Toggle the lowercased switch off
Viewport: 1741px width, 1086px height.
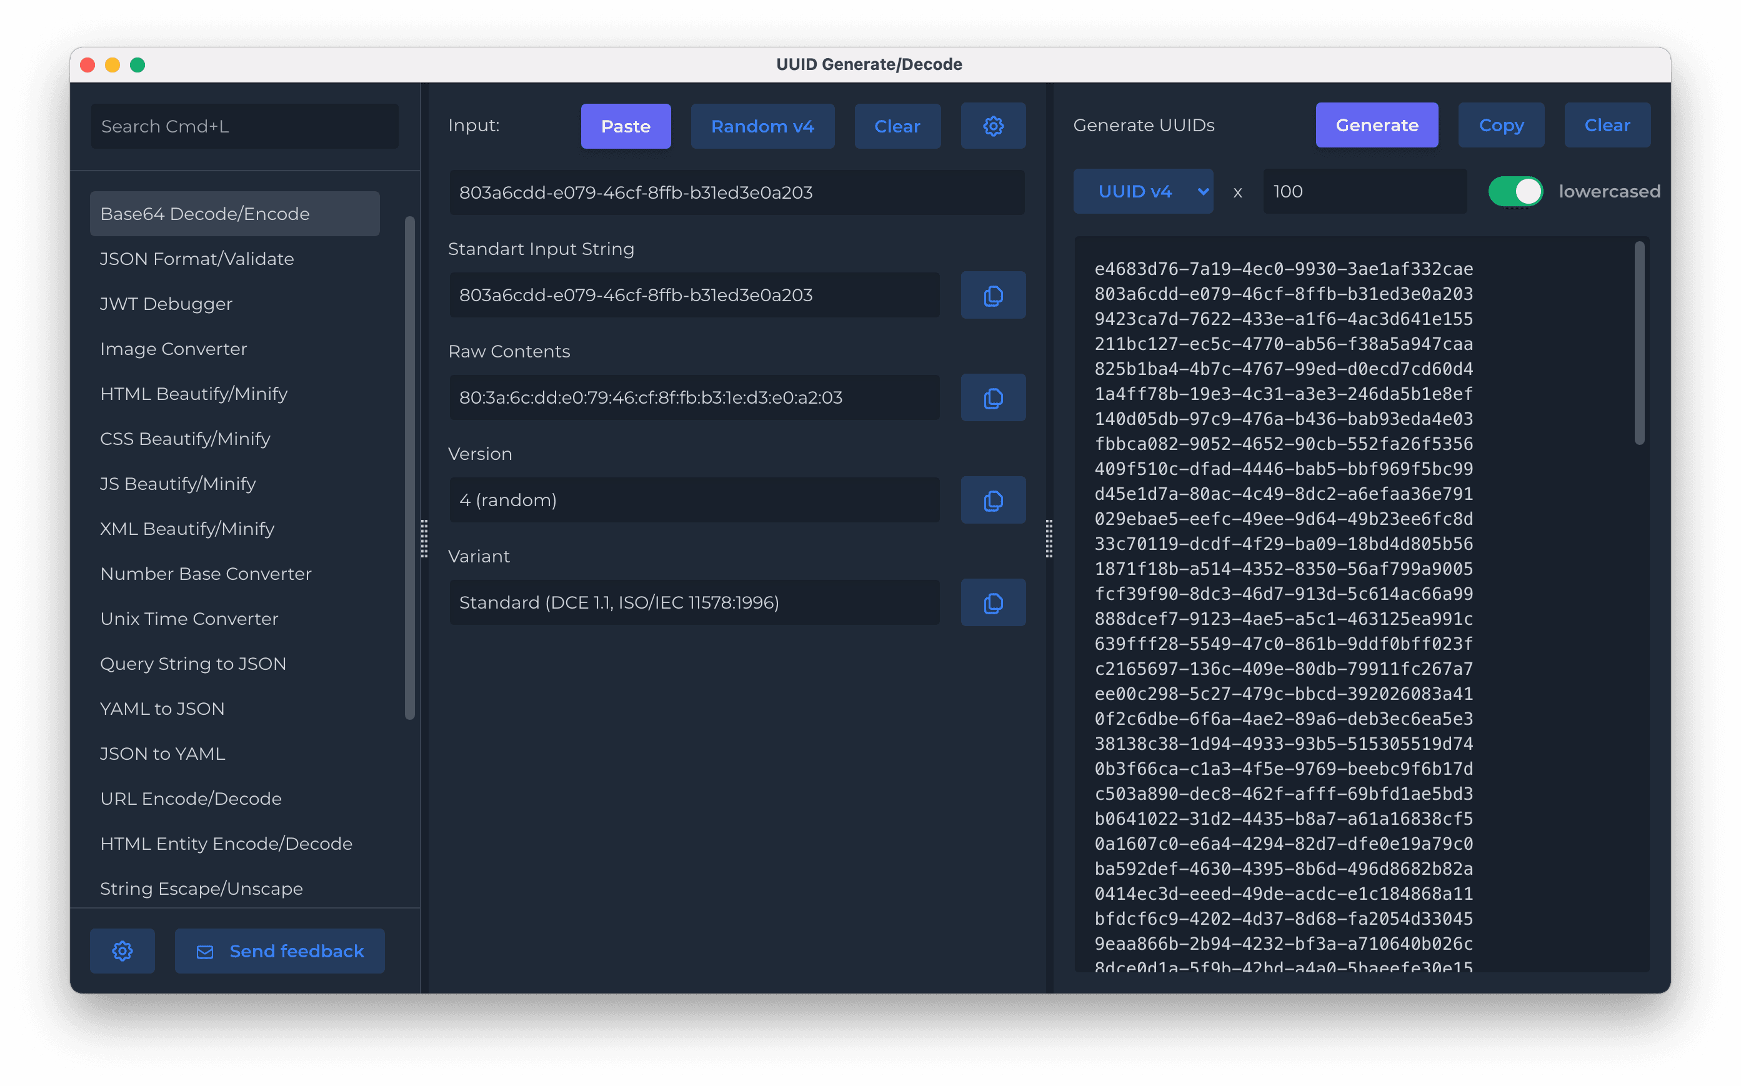[x=1515, y=192]
